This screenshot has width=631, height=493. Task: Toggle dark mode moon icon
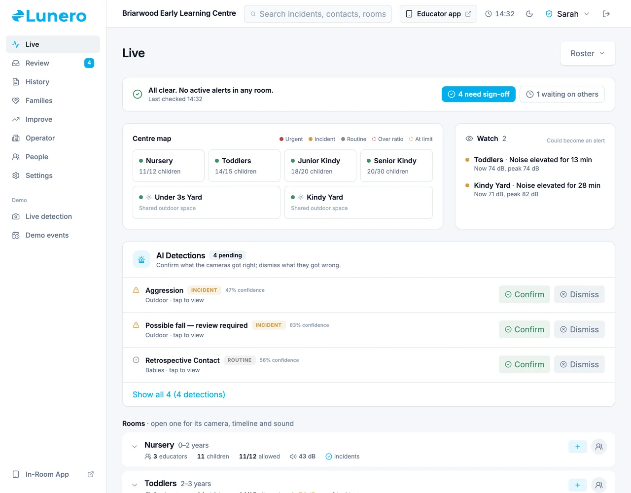point(529,14)
